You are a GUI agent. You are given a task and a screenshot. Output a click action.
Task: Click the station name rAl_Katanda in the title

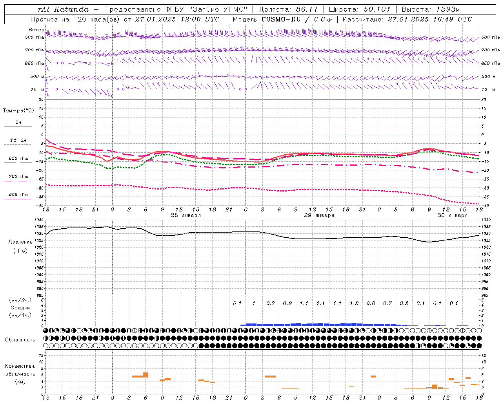63,9
